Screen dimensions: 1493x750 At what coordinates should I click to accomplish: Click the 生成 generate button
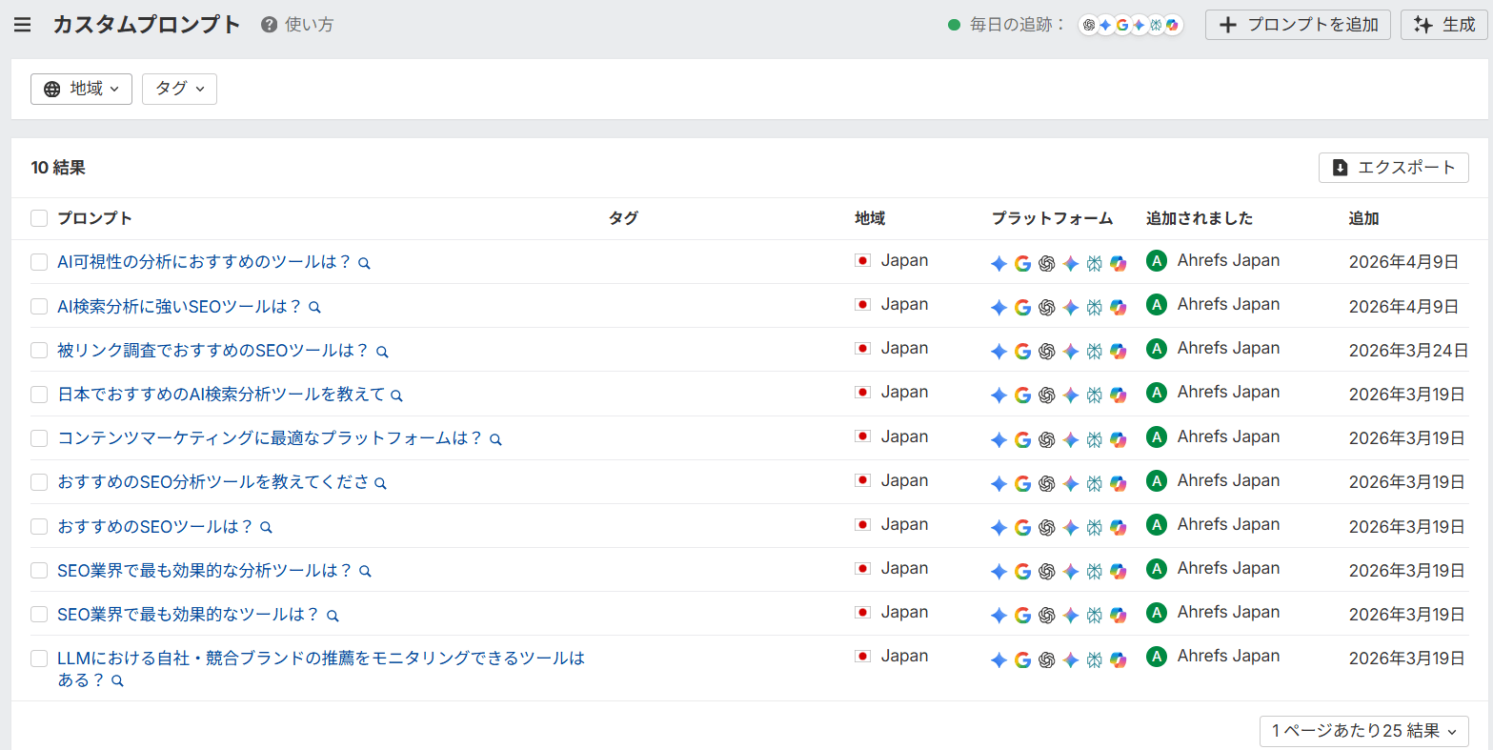[1443, 25]
